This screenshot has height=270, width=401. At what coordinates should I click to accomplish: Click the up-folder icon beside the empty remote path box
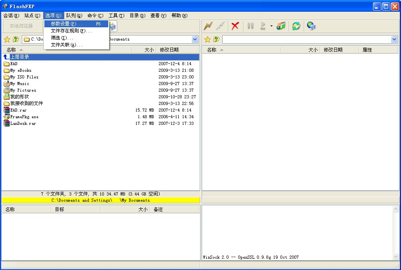(216, 39)
